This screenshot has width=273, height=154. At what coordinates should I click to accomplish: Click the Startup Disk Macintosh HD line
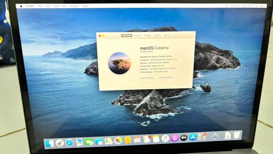(152, 66)
